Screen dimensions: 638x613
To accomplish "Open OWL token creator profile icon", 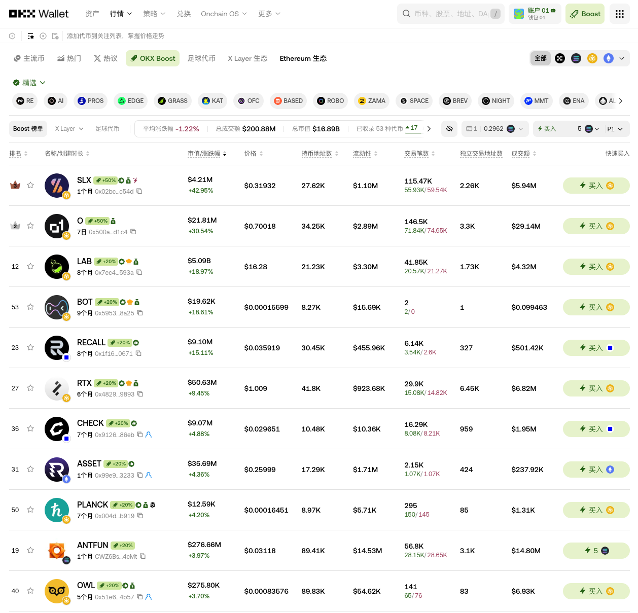I will coord(149,597).
